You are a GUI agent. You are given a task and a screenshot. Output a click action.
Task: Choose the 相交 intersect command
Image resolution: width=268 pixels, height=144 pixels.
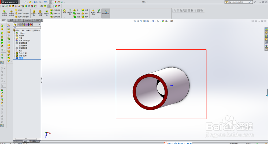pyautogui.click(x=85, y=13)
